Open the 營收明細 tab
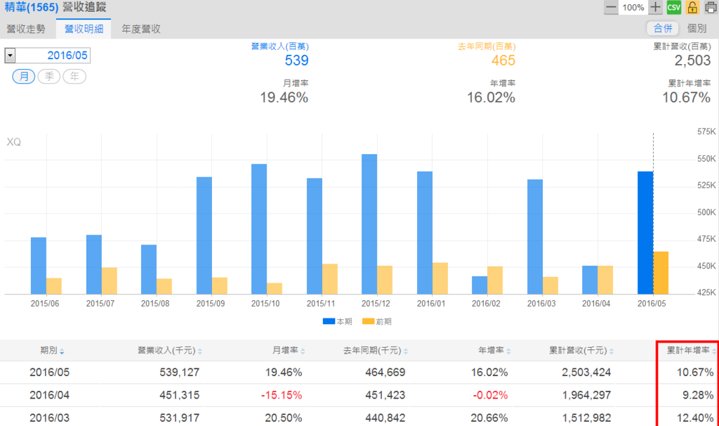The image size is (719, 426). pos(84,29)
